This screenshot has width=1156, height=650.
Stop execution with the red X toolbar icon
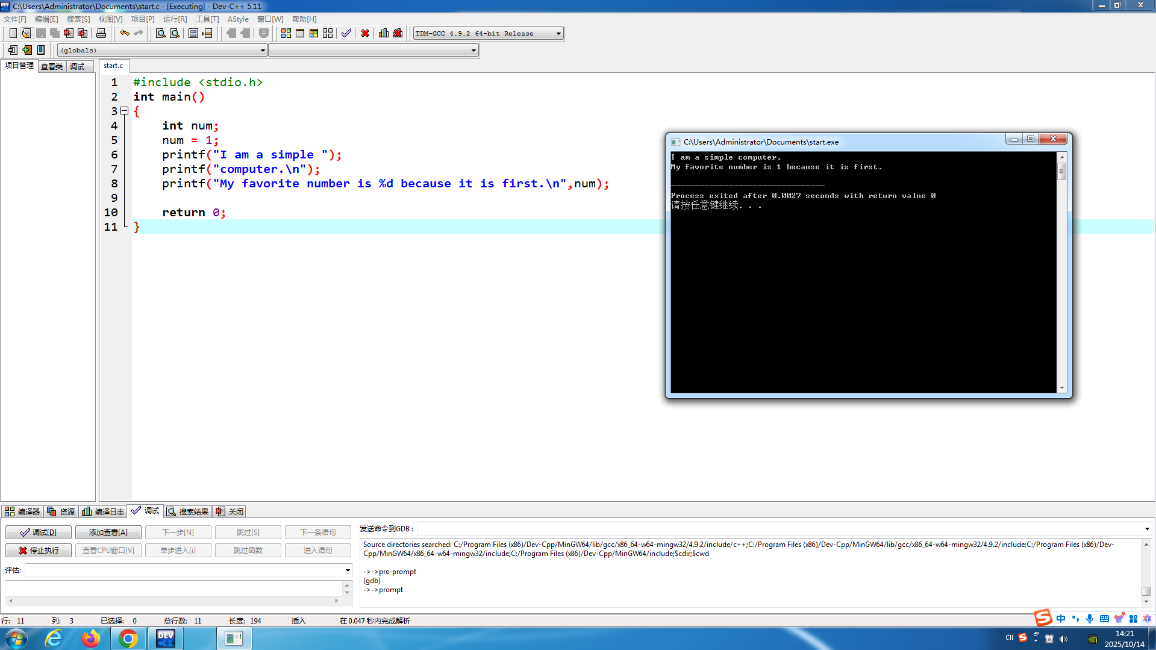pyautogui.click(x=365, y=33)
